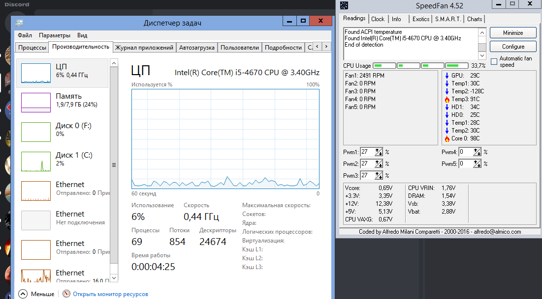
Task: Click the tab strip right scroll arrow
Action: (x=326, y=47)
